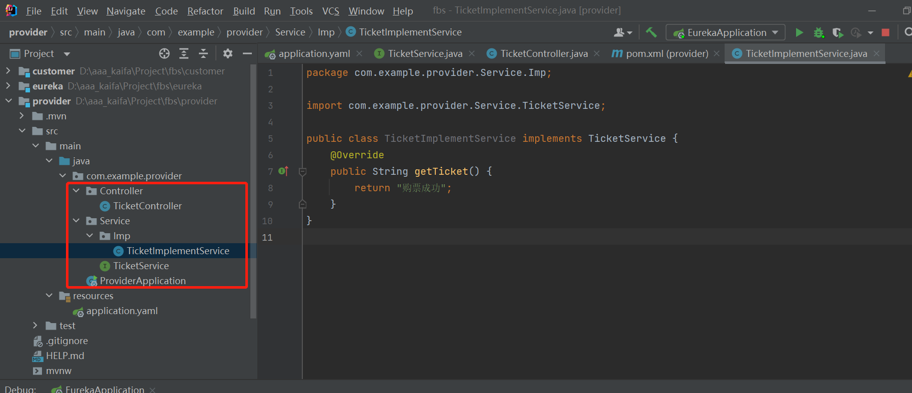912x393 pixels.
Task: Close the TicketService.java tab
Action: 472,53
